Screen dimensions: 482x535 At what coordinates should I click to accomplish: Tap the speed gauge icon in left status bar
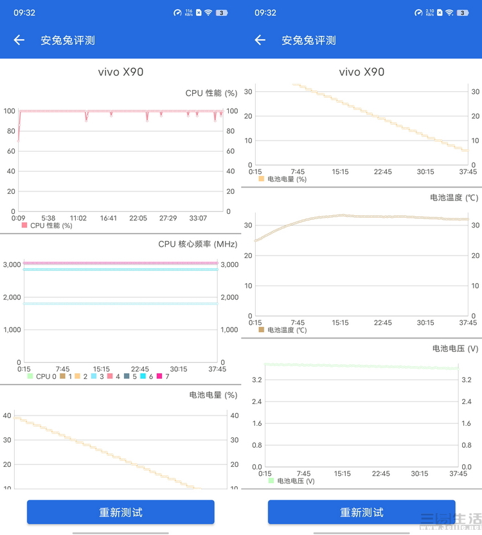point(177,13)
